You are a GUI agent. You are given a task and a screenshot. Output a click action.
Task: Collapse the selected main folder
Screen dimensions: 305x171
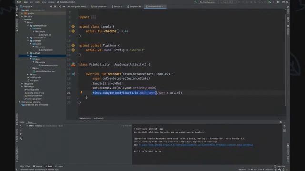click(28, 56)
